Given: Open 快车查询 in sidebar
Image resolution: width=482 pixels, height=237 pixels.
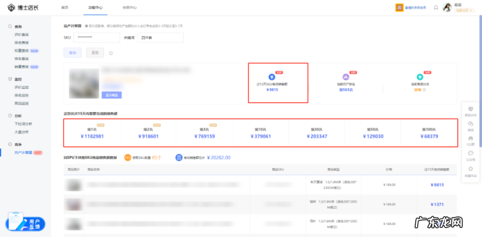Looking at the screenshot, I should click(x=22, y=59).
